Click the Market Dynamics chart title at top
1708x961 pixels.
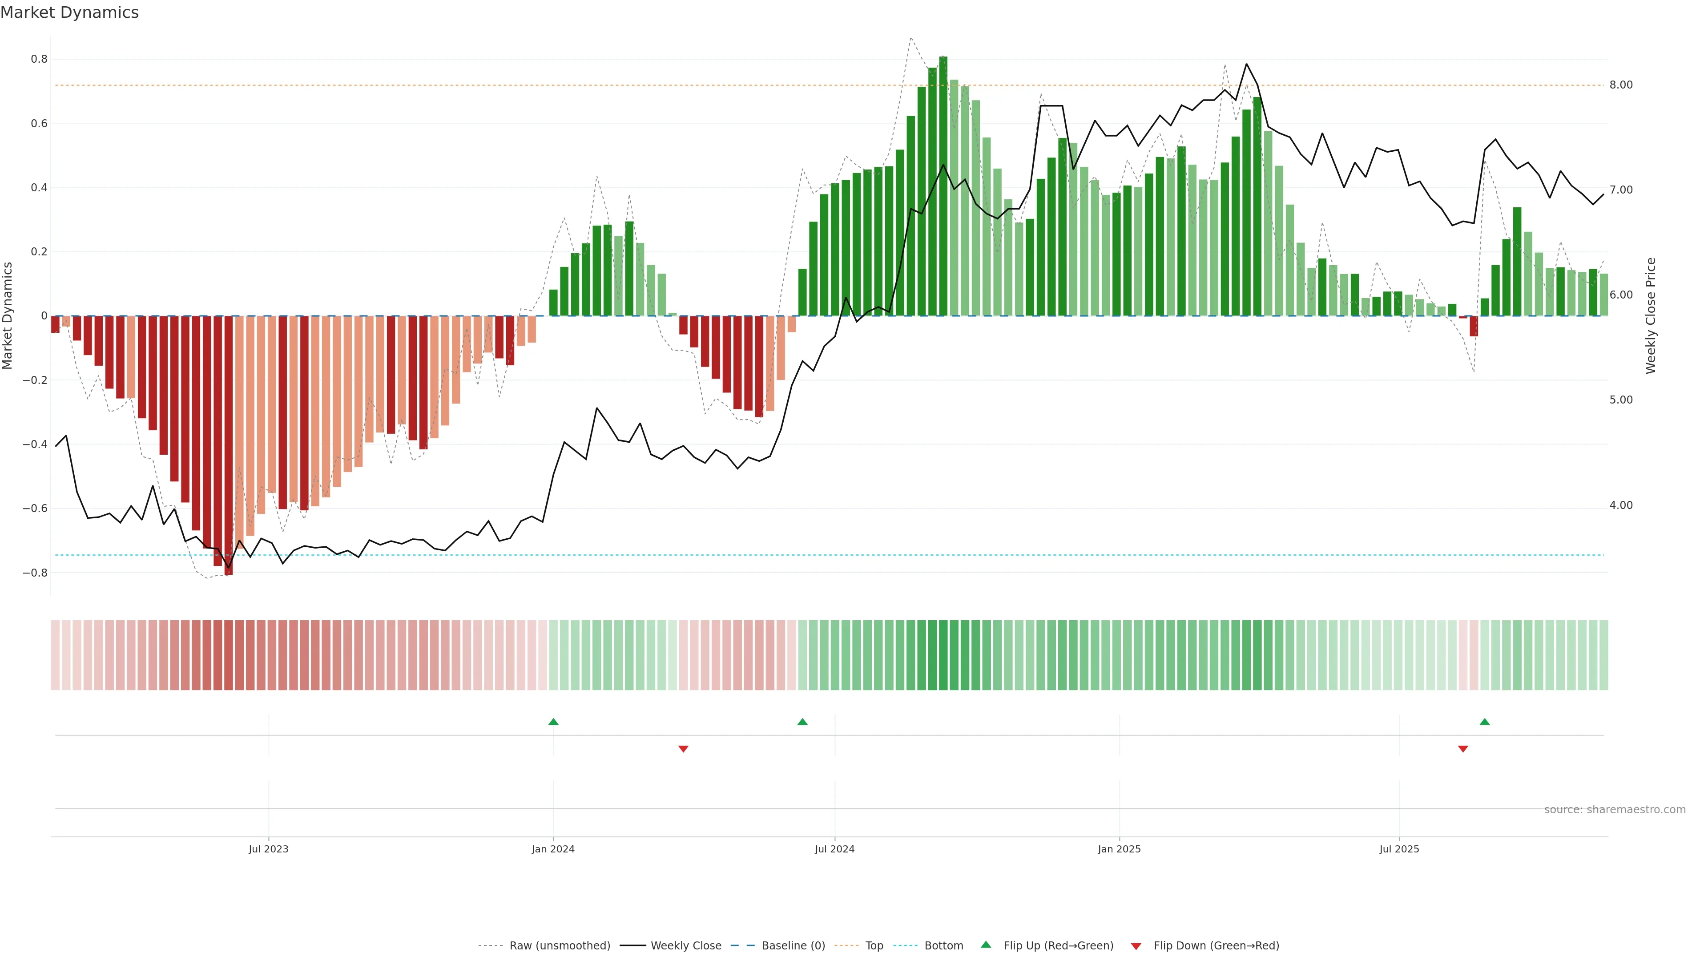coord(70,12)
